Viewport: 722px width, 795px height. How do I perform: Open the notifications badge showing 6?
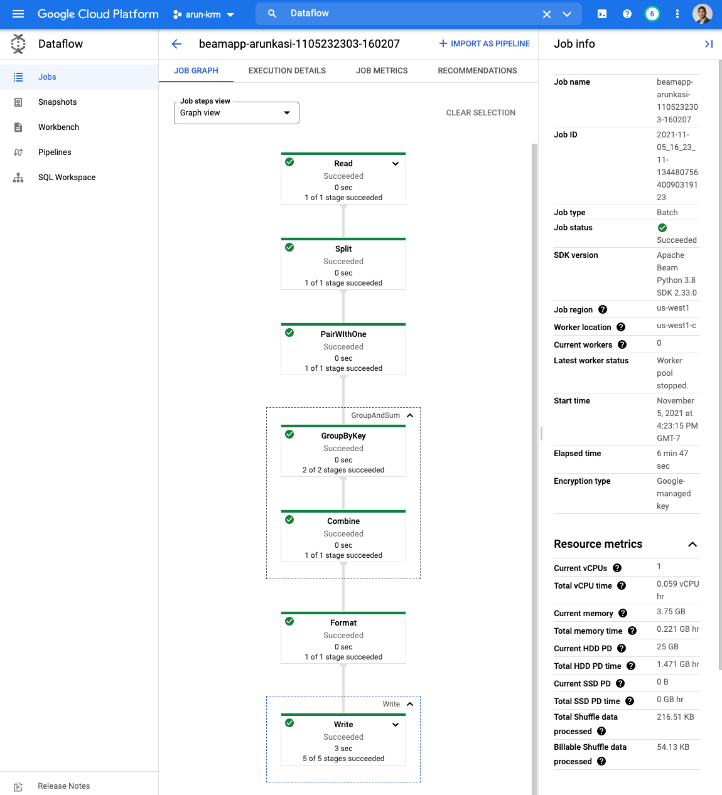click(652, 13)
